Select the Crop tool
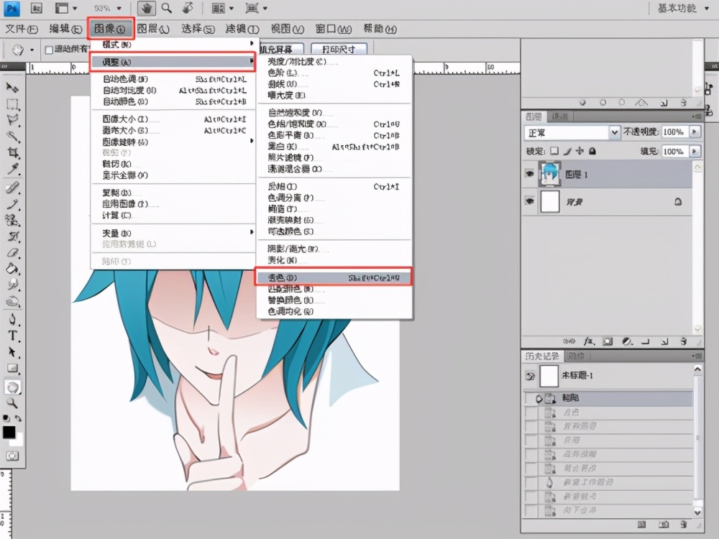719x539 pixels. (12, 152)
